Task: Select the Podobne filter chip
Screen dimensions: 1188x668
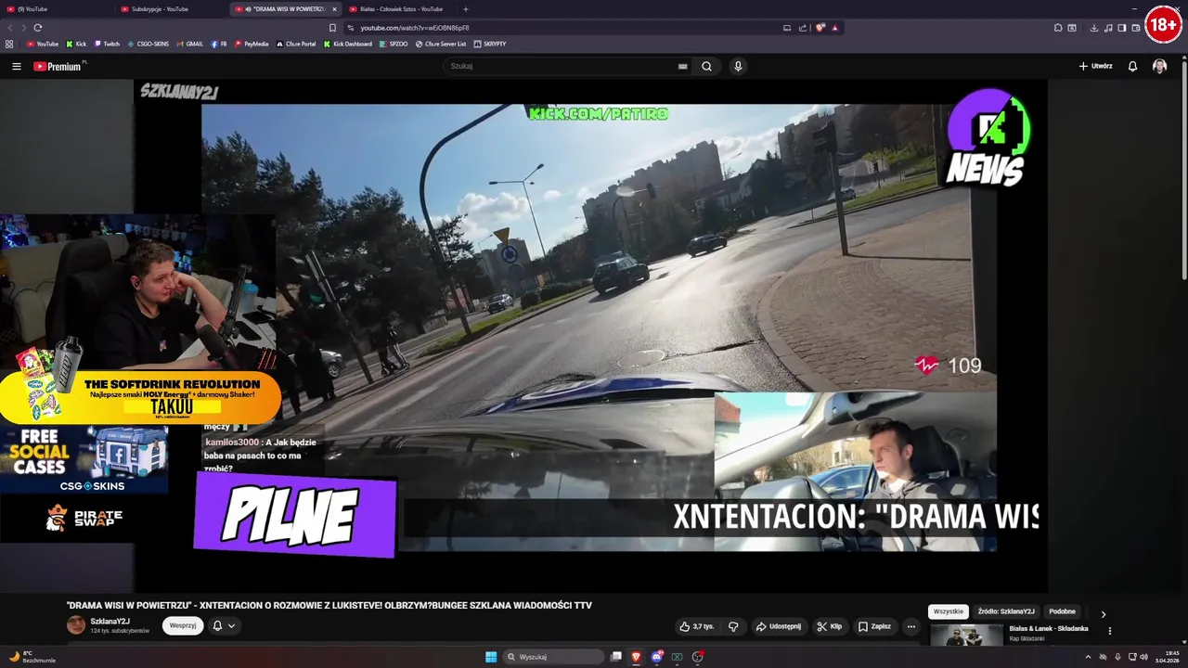Action: click(1062, 611)
